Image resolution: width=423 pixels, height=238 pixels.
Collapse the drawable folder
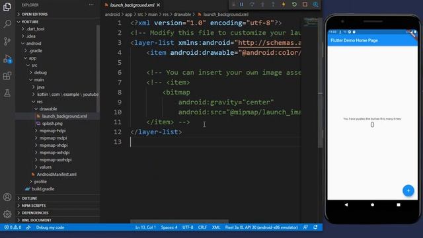[57, 109]
